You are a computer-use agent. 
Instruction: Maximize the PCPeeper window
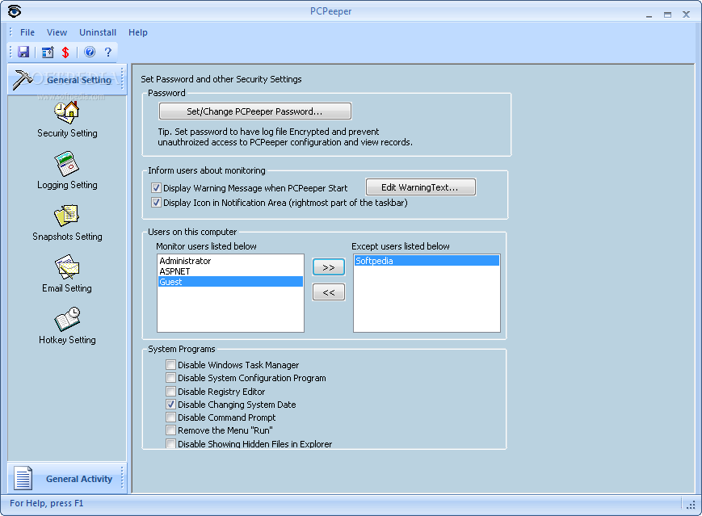667,15
